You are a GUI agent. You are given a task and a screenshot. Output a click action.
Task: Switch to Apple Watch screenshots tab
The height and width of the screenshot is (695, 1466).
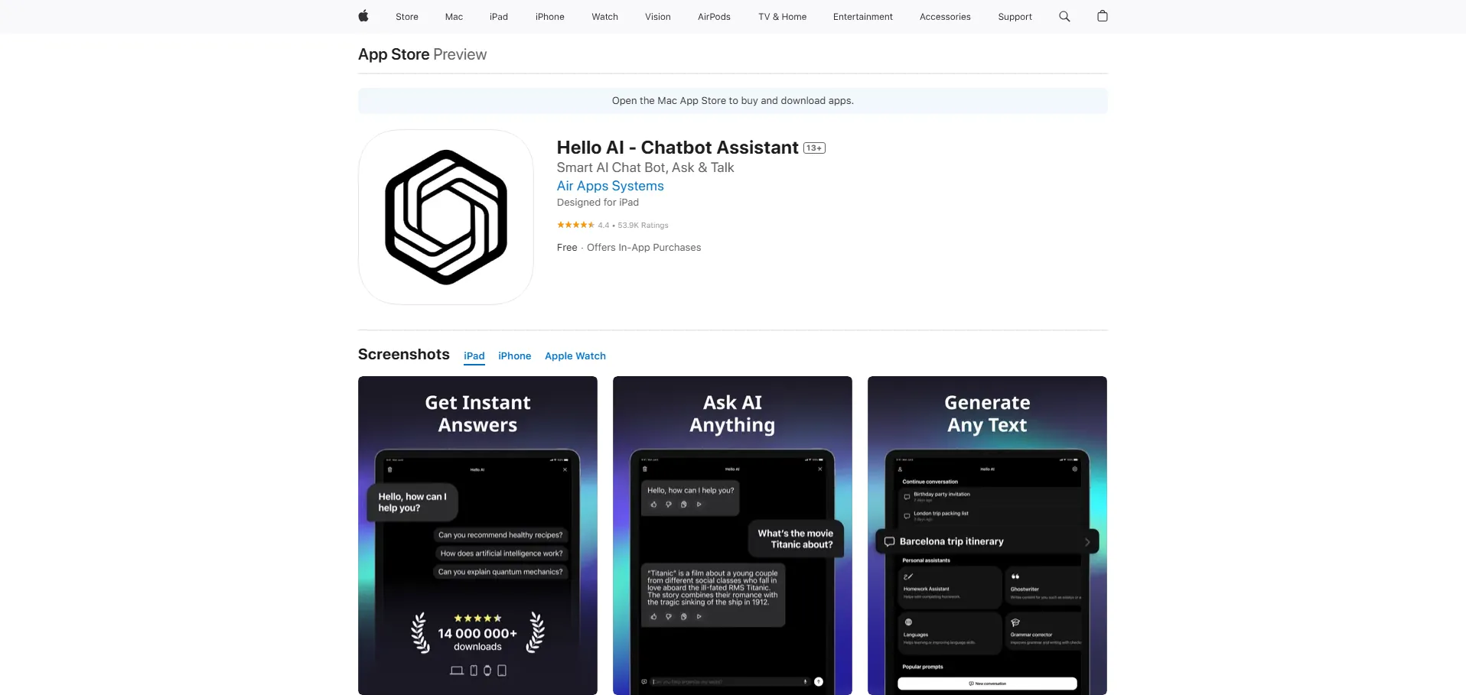pyautogui.click(x=575, y=356)
